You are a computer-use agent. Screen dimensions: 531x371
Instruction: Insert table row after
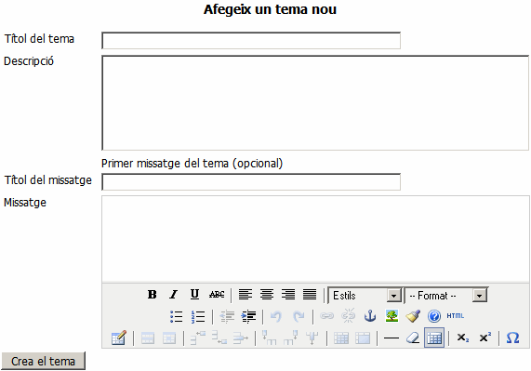219,338
